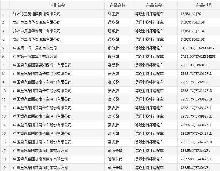Viewport: 220px width, 171px height.
Task: Click model ZZ5318GJBM60EB0
Action: (194, 65)
